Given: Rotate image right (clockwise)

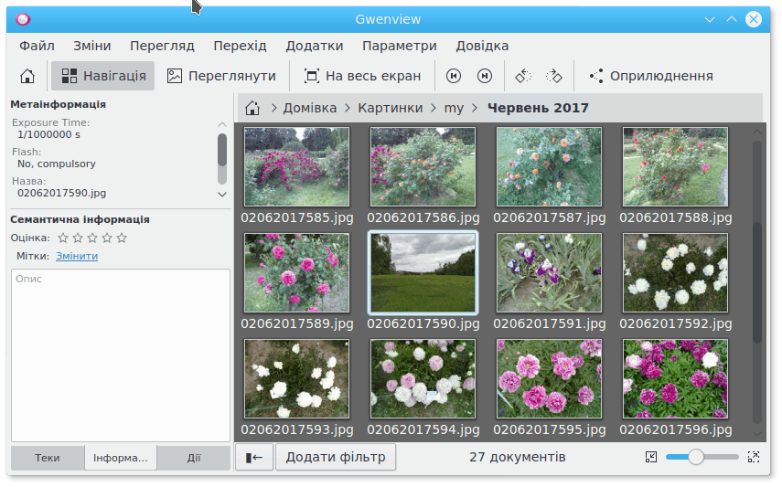Looking at the screenshot, I should point(553,76).
